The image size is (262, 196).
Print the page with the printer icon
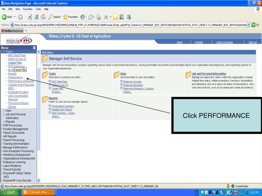coord(99,17)
